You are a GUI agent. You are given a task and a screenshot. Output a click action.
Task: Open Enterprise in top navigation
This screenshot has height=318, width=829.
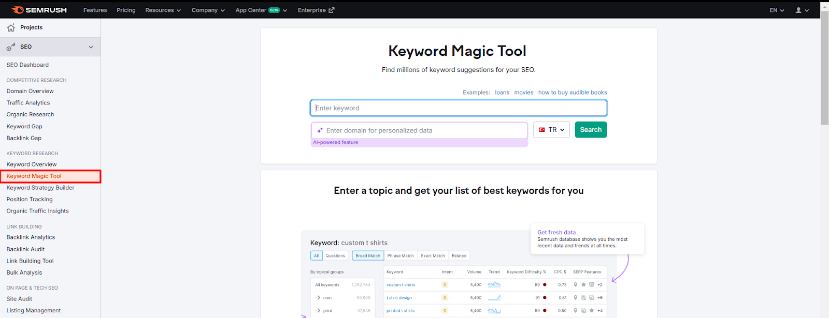coord(316,10)
